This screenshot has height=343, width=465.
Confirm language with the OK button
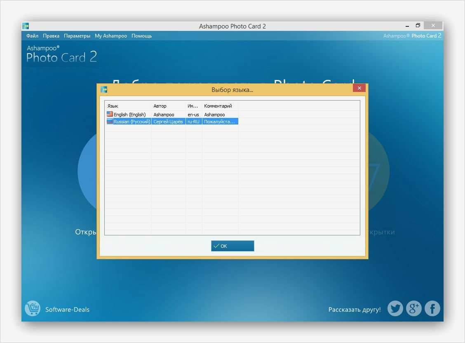233,246
